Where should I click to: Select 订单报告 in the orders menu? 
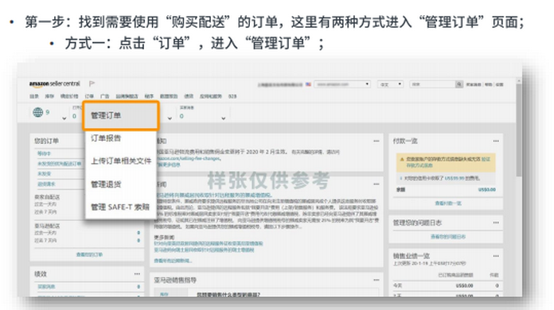click(x=106, y=138)
